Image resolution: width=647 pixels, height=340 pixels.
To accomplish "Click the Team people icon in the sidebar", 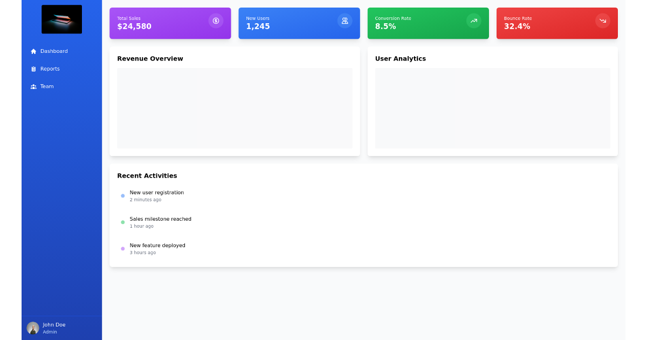I will tap(33, 86).
